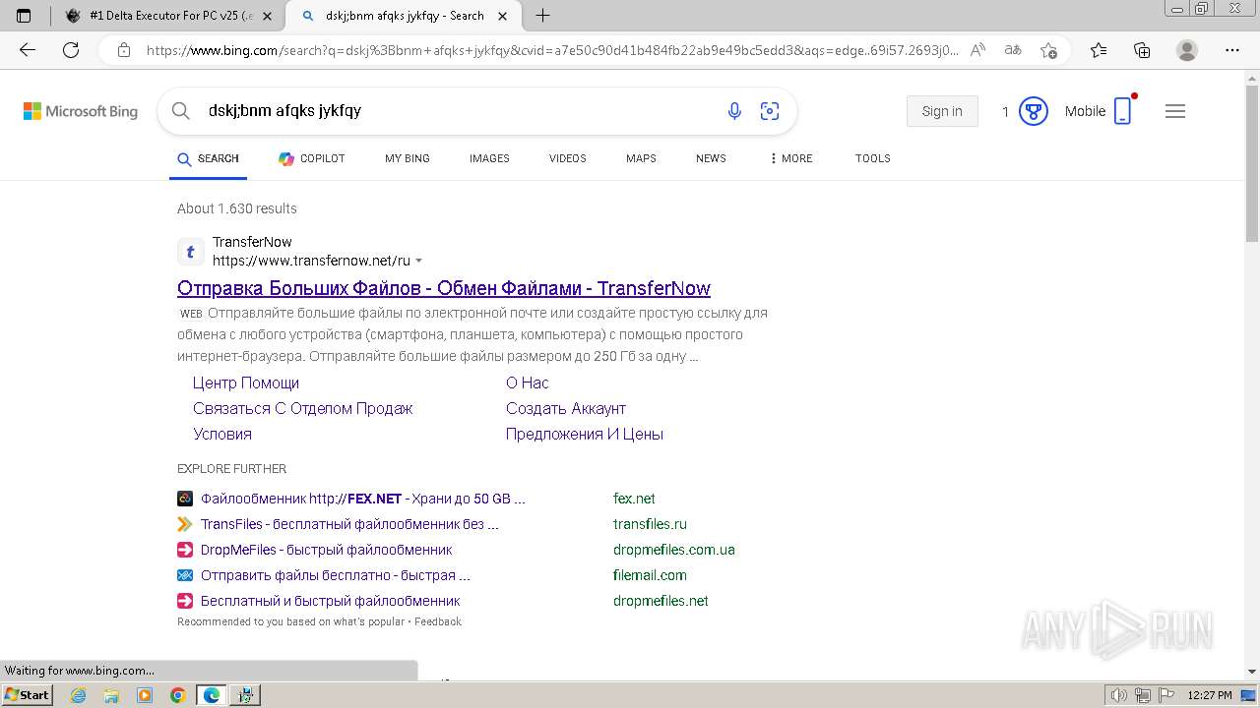
Task: Open visual search camera icon
Action: coord(770,111)
